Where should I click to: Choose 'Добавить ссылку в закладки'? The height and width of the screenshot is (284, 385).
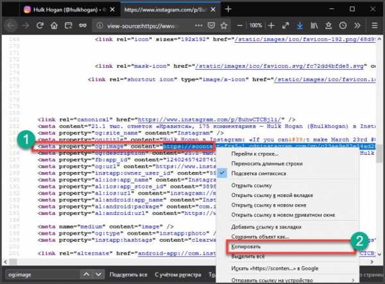(266, 227)
